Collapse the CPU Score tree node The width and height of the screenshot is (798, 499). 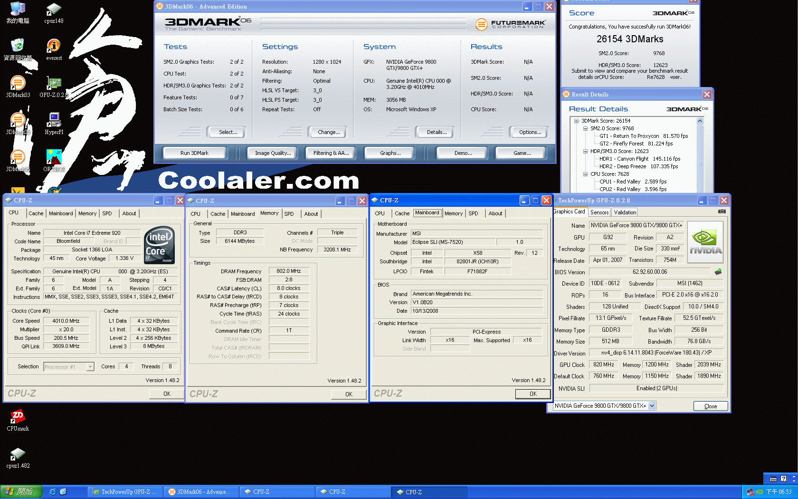click(x=586, y=174)
